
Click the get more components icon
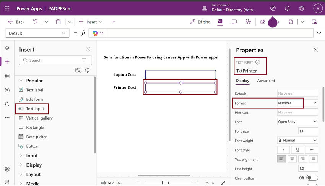point(78,70)
